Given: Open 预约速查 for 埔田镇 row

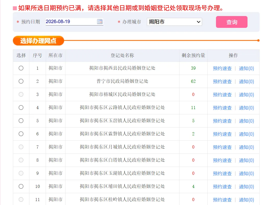Looking at the screenshot, I should tap(222, 187).
